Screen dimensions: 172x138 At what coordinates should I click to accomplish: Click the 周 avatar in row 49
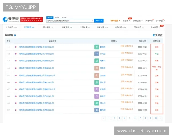tap(97, 103)
